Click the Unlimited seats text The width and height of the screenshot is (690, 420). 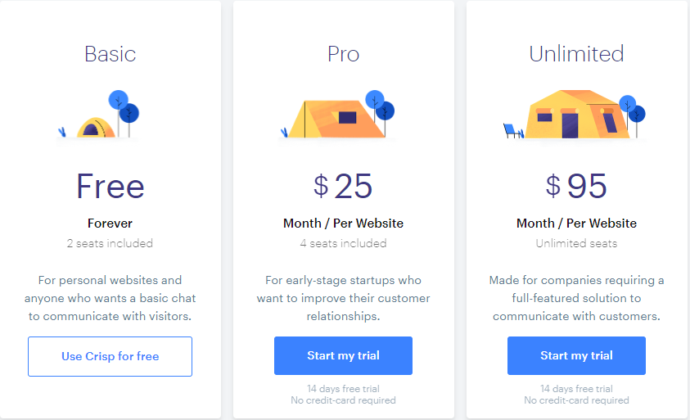pos(576,243)
